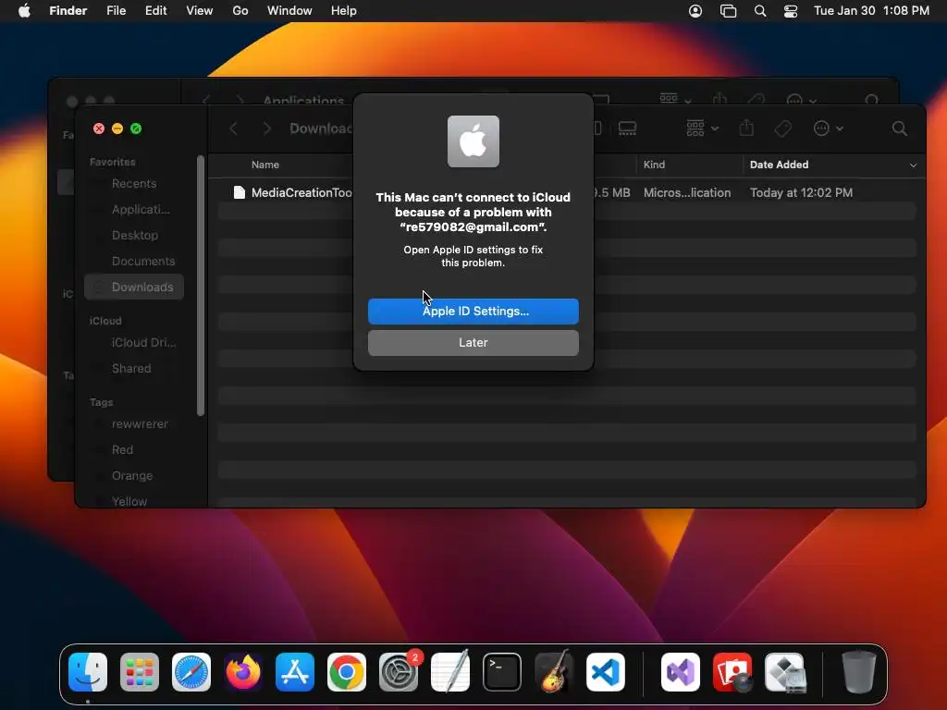Switch Downloads window to gallery view
Screen dimensions: 947x710
point(627,128)
